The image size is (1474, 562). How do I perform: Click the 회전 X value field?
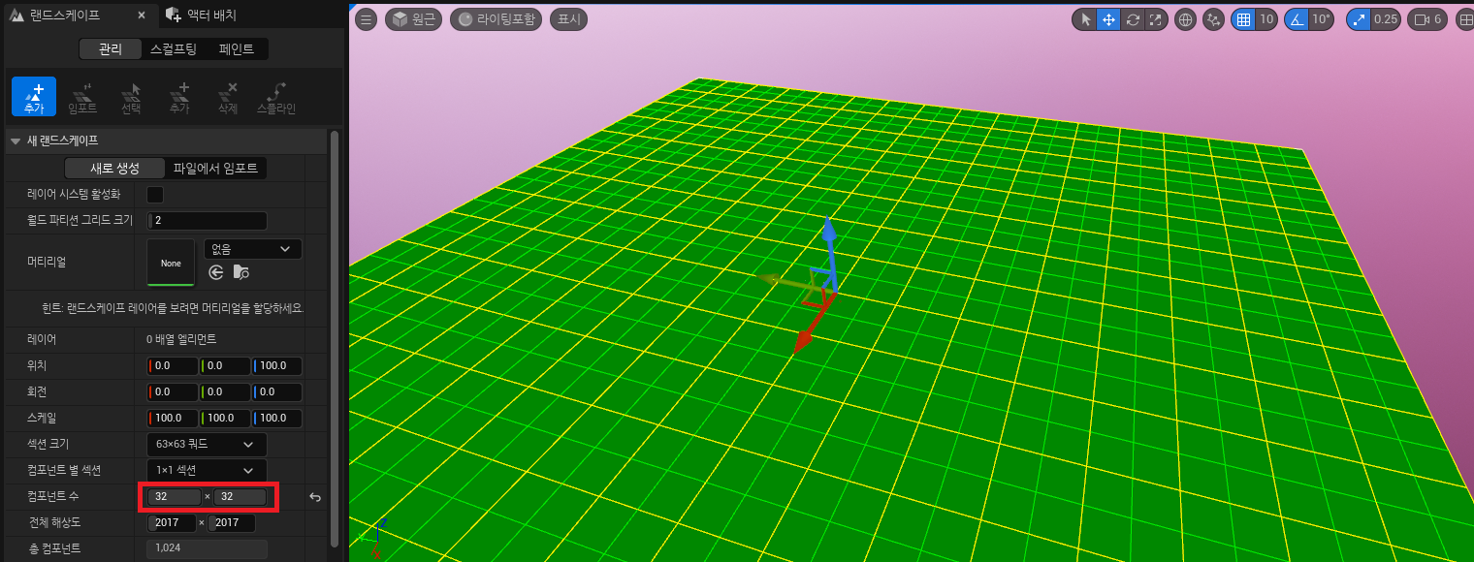click(172, 392)
